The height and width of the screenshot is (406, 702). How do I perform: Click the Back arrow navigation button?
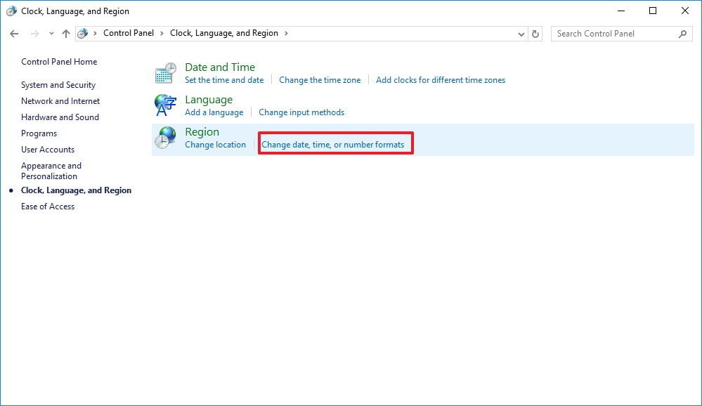pos(14,34)
